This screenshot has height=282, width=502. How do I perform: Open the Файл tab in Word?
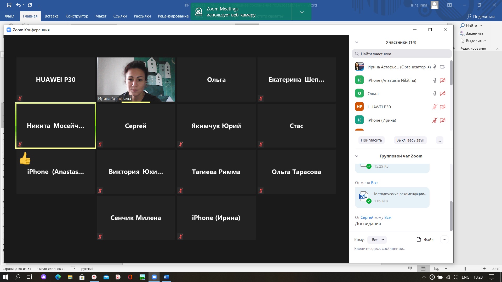coord(9,16)
